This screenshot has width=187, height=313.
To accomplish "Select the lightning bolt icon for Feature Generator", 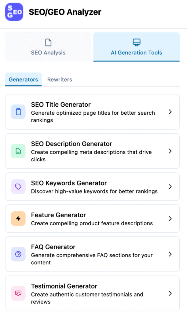I will 18,219.
